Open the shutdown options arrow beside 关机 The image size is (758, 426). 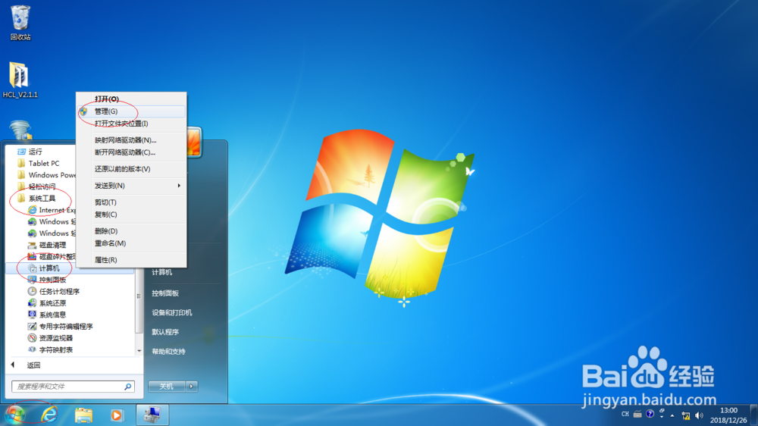[x=192, y=387]
